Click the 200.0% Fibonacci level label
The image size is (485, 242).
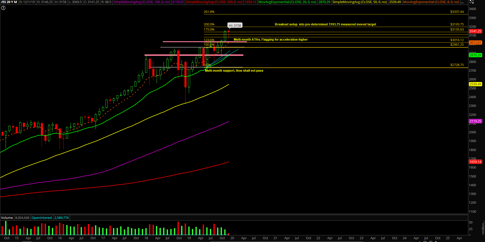point(209,24)
